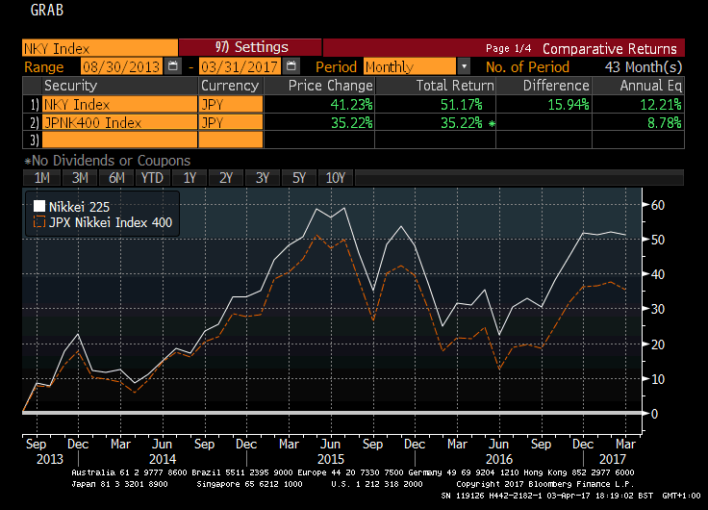Image resolution: width=708 pixels, height=510 pixels.
Task: Switch to the 5Y range
Action: click(x=299, y=178)
